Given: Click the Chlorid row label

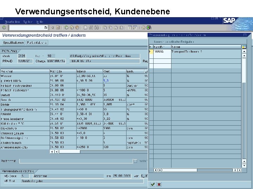Looking at the screenshot, I should (6, 114).
